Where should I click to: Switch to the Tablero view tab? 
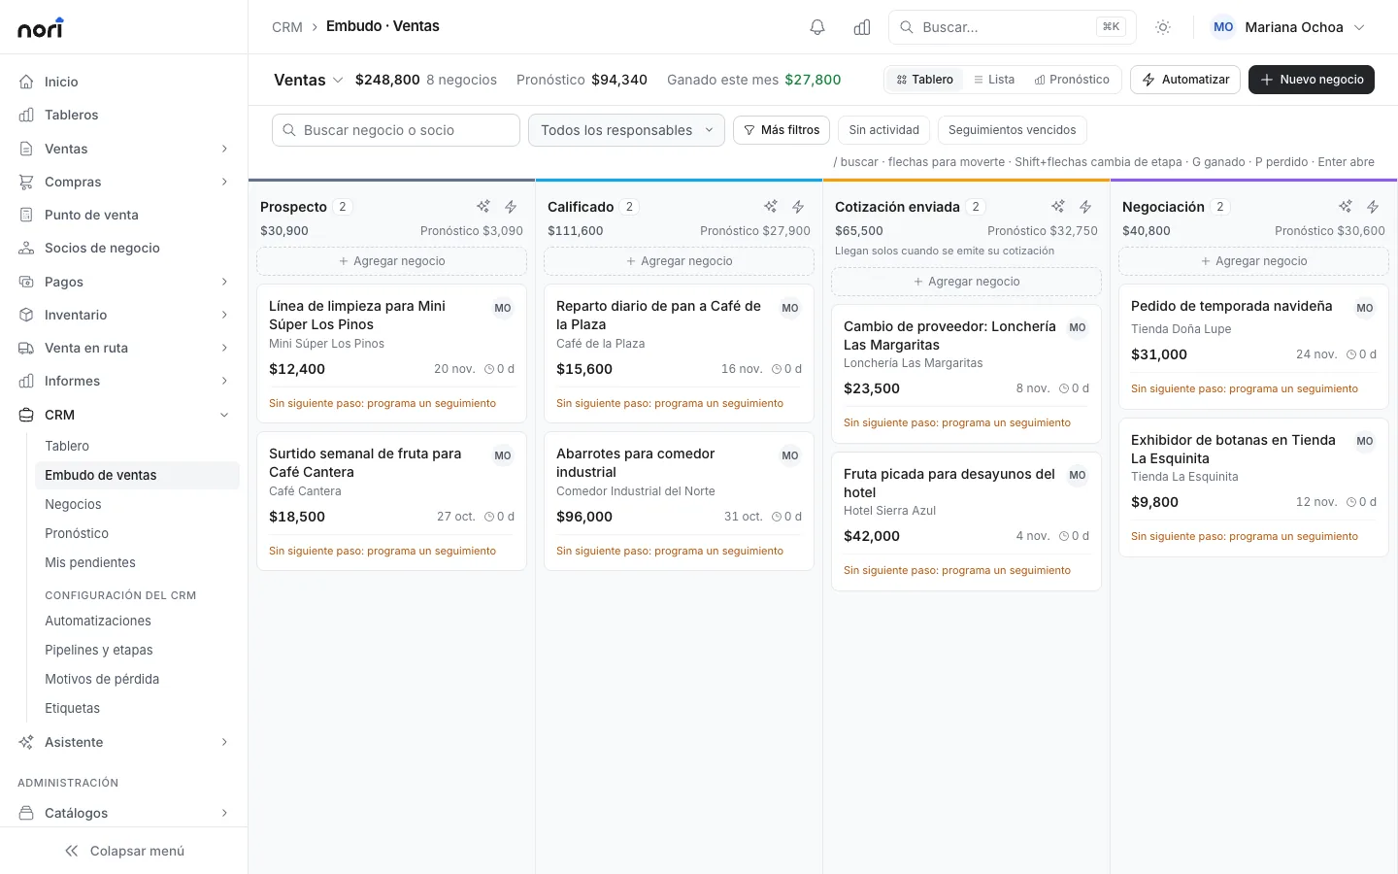pos(924,80)
